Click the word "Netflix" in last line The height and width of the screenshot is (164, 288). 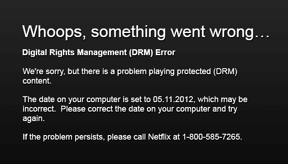coord(159,137)
